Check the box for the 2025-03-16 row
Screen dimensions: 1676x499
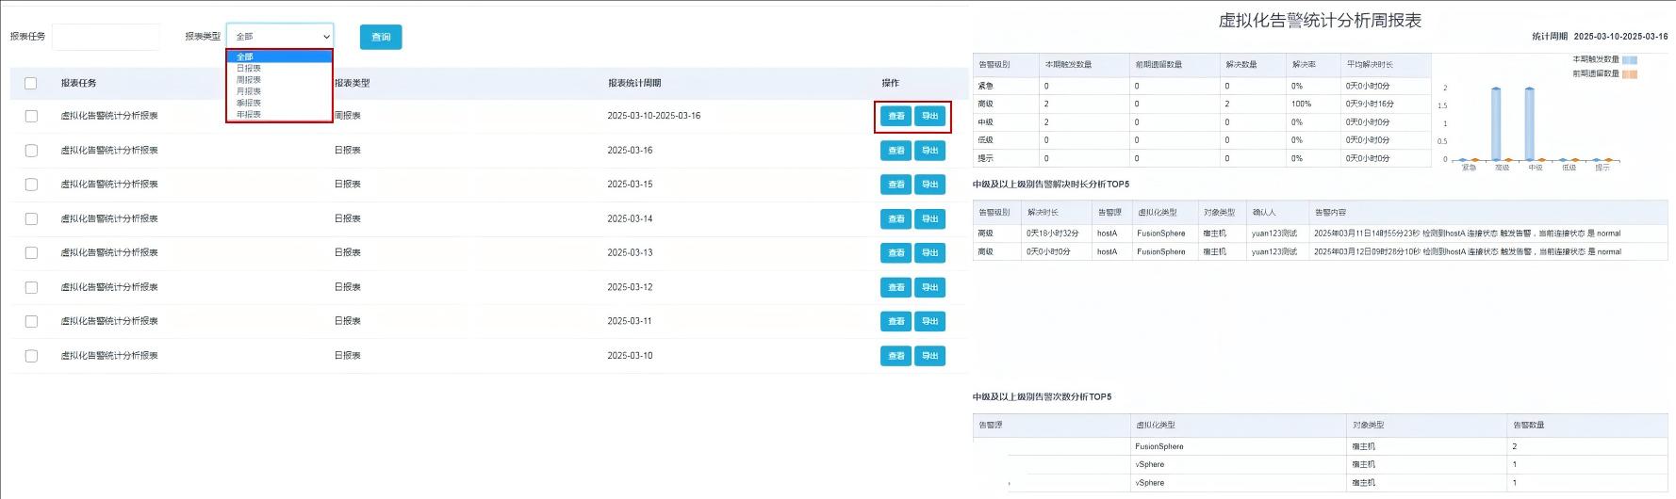(31, 151)
